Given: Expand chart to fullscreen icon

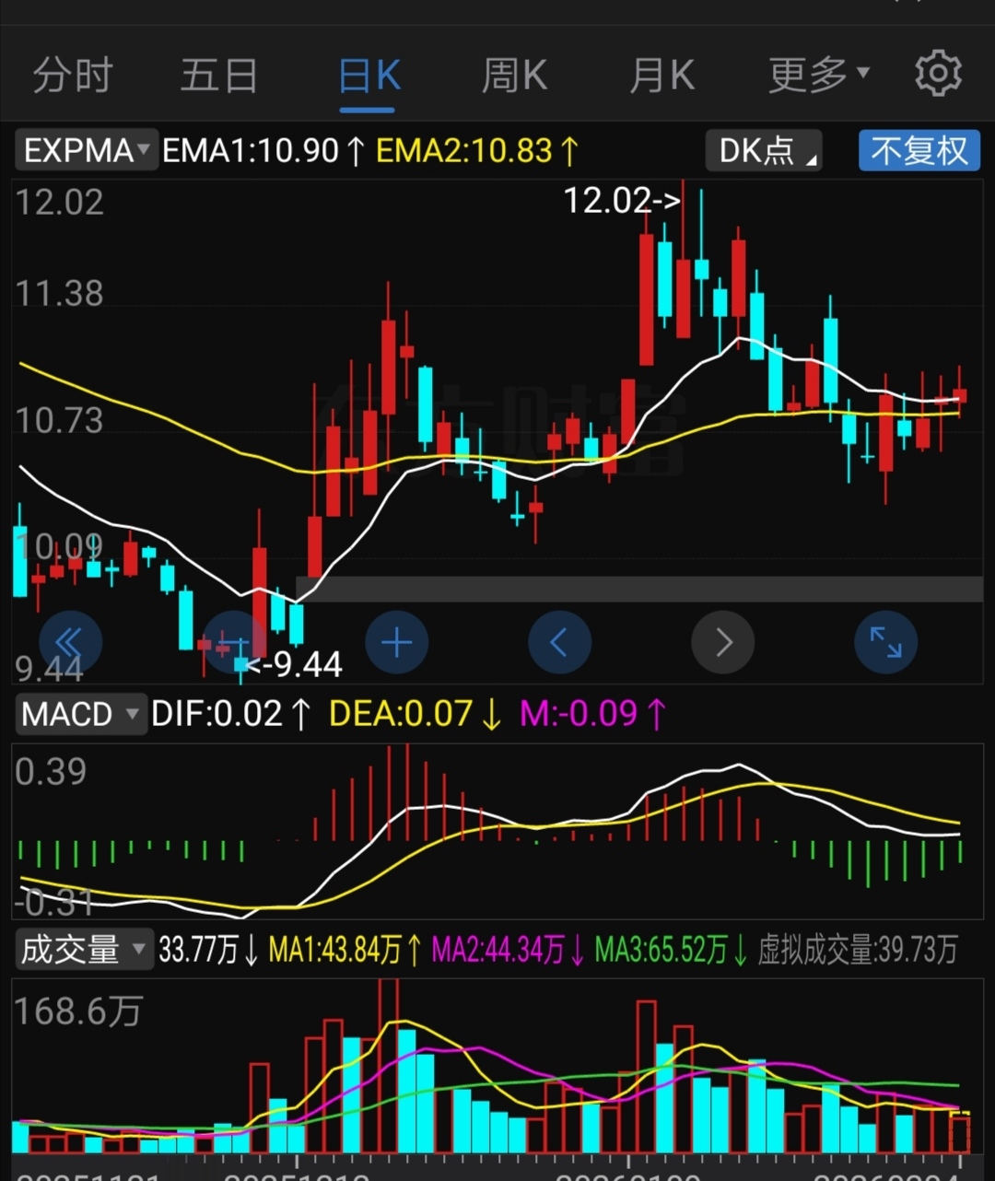Looking at the screenshot, I should point(886,642).
